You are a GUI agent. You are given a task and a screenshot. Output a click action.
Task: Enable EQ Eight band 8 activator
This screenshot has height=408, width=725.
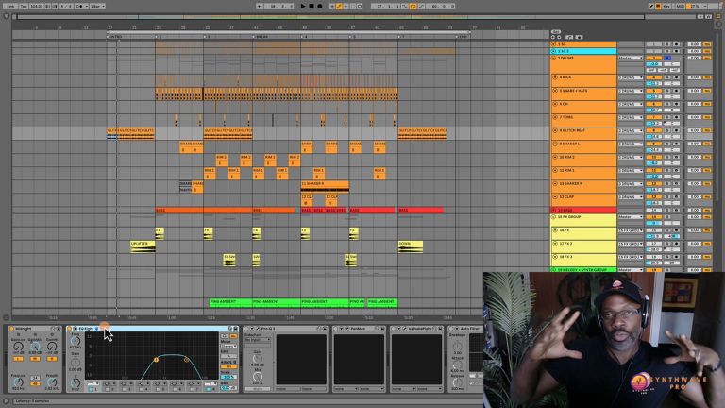click(208, 389)
